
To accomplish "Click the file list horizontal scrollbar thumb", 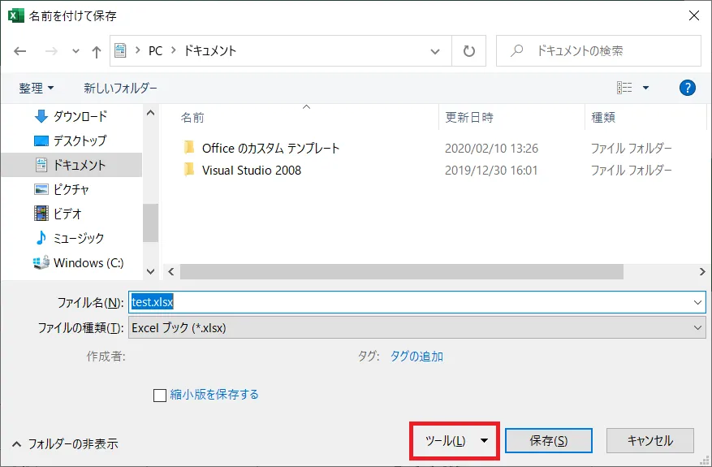I will click(x=402, y=271).
